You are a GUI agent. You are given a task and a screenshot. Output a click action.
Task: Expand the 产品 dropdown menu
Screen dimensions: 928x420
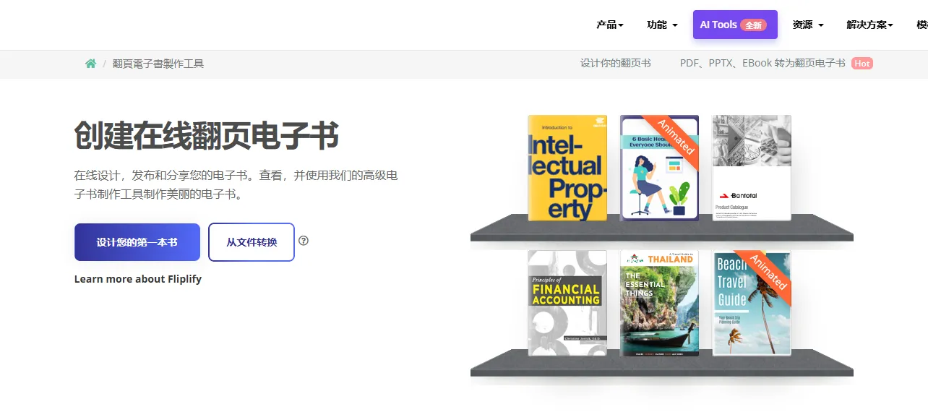(x=610, y=25)
